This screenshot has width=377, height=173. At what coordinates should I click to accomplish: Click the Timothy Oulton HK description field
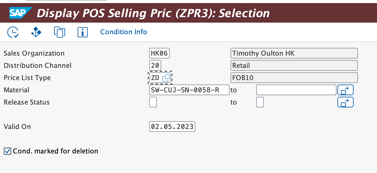point(294,53)
